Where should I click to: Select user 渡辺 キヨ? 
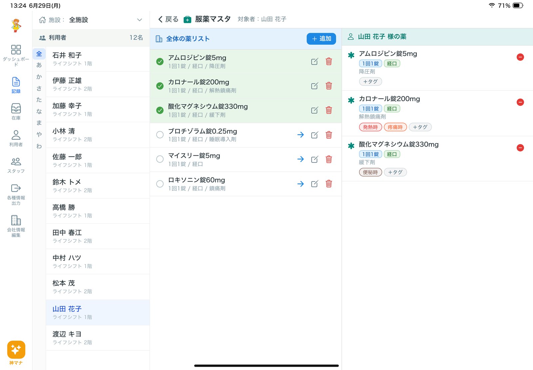(98, 338)
